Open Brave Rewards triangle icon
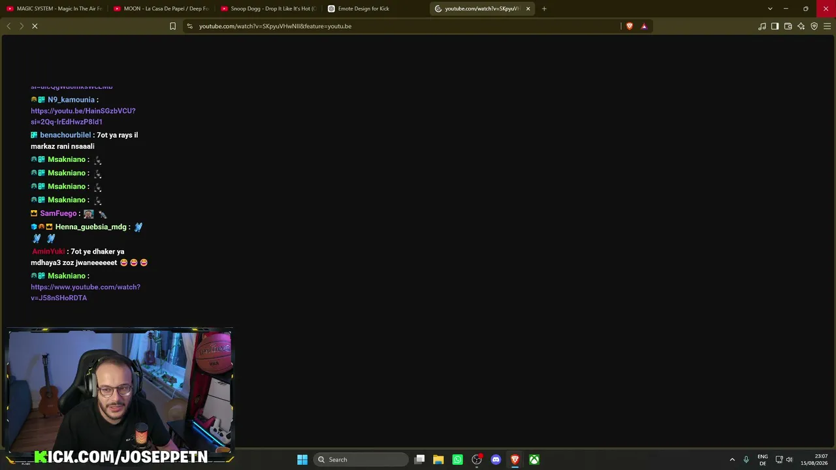 (x=644, y=26)
